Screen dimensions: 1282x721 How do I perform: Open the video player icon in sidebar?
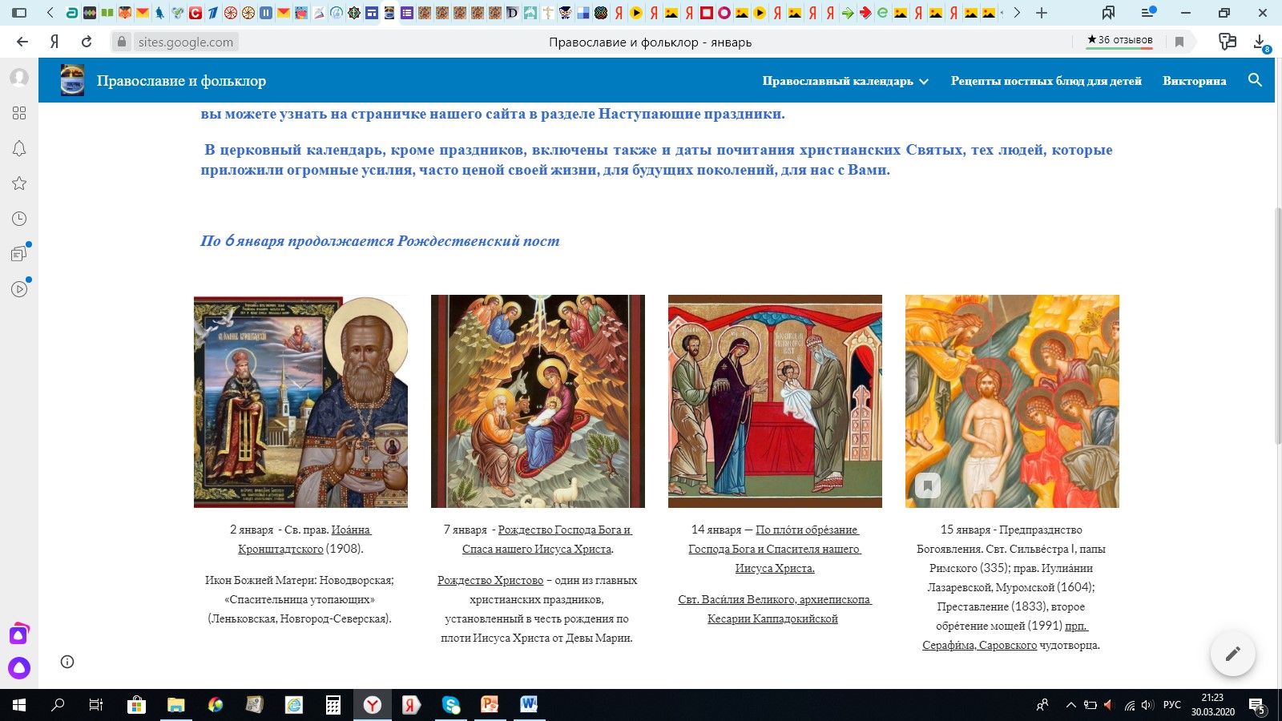19,289
